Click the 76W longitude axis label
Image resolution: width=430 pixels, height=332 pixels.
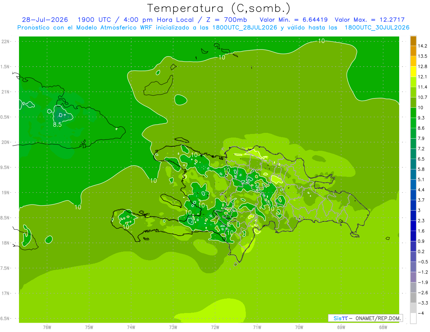point(47,327)
